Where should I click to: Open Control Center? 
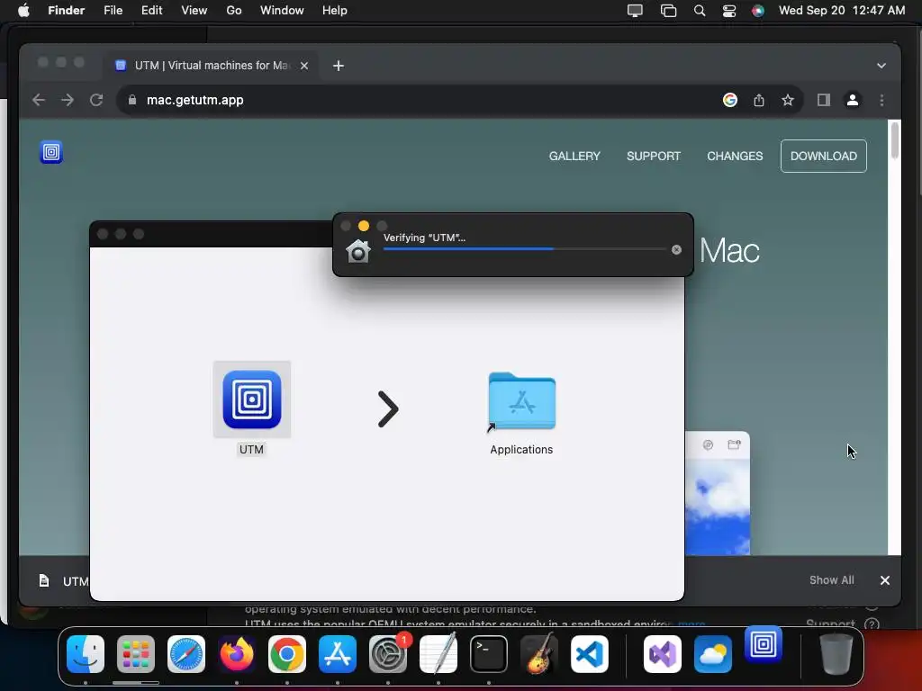click(729, 11)
